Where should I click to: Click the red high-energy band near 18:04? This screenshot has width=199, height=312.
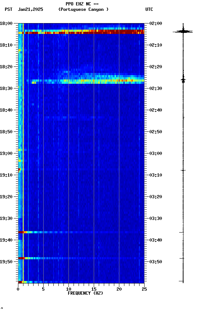(81, 32)
